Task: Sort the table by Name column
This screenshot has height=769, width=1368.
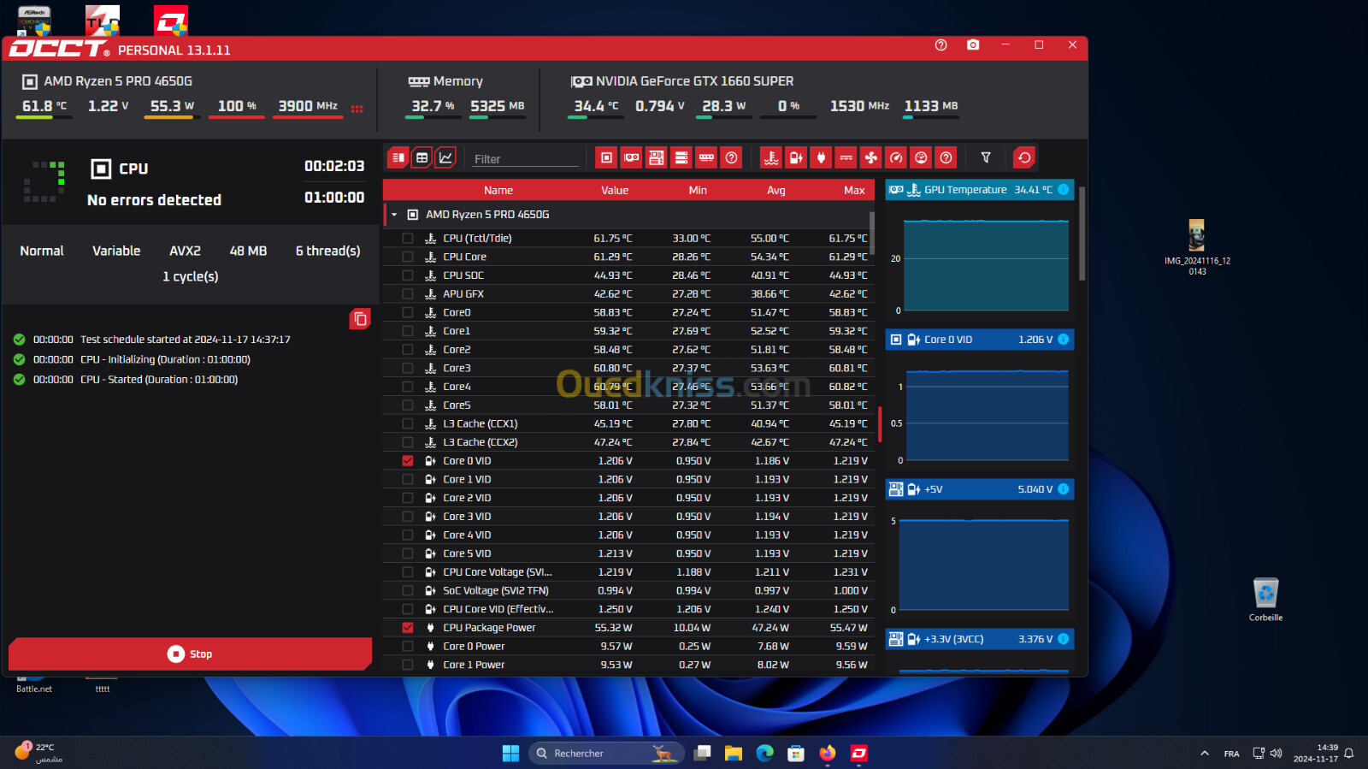Action: coord(498,190)
